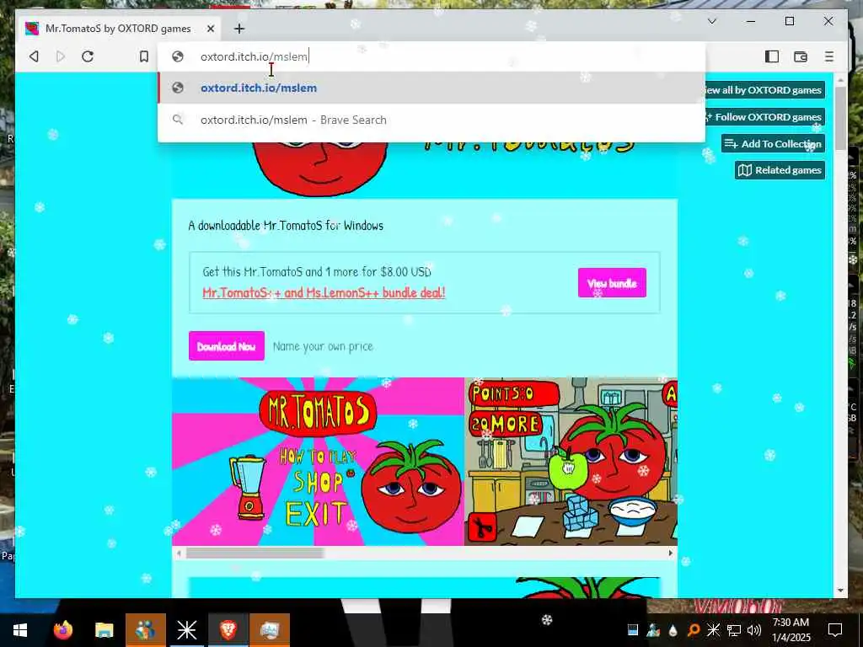863x647 pixels.
Task: Reload the page with the refresh icon
Action: [88, 56]
